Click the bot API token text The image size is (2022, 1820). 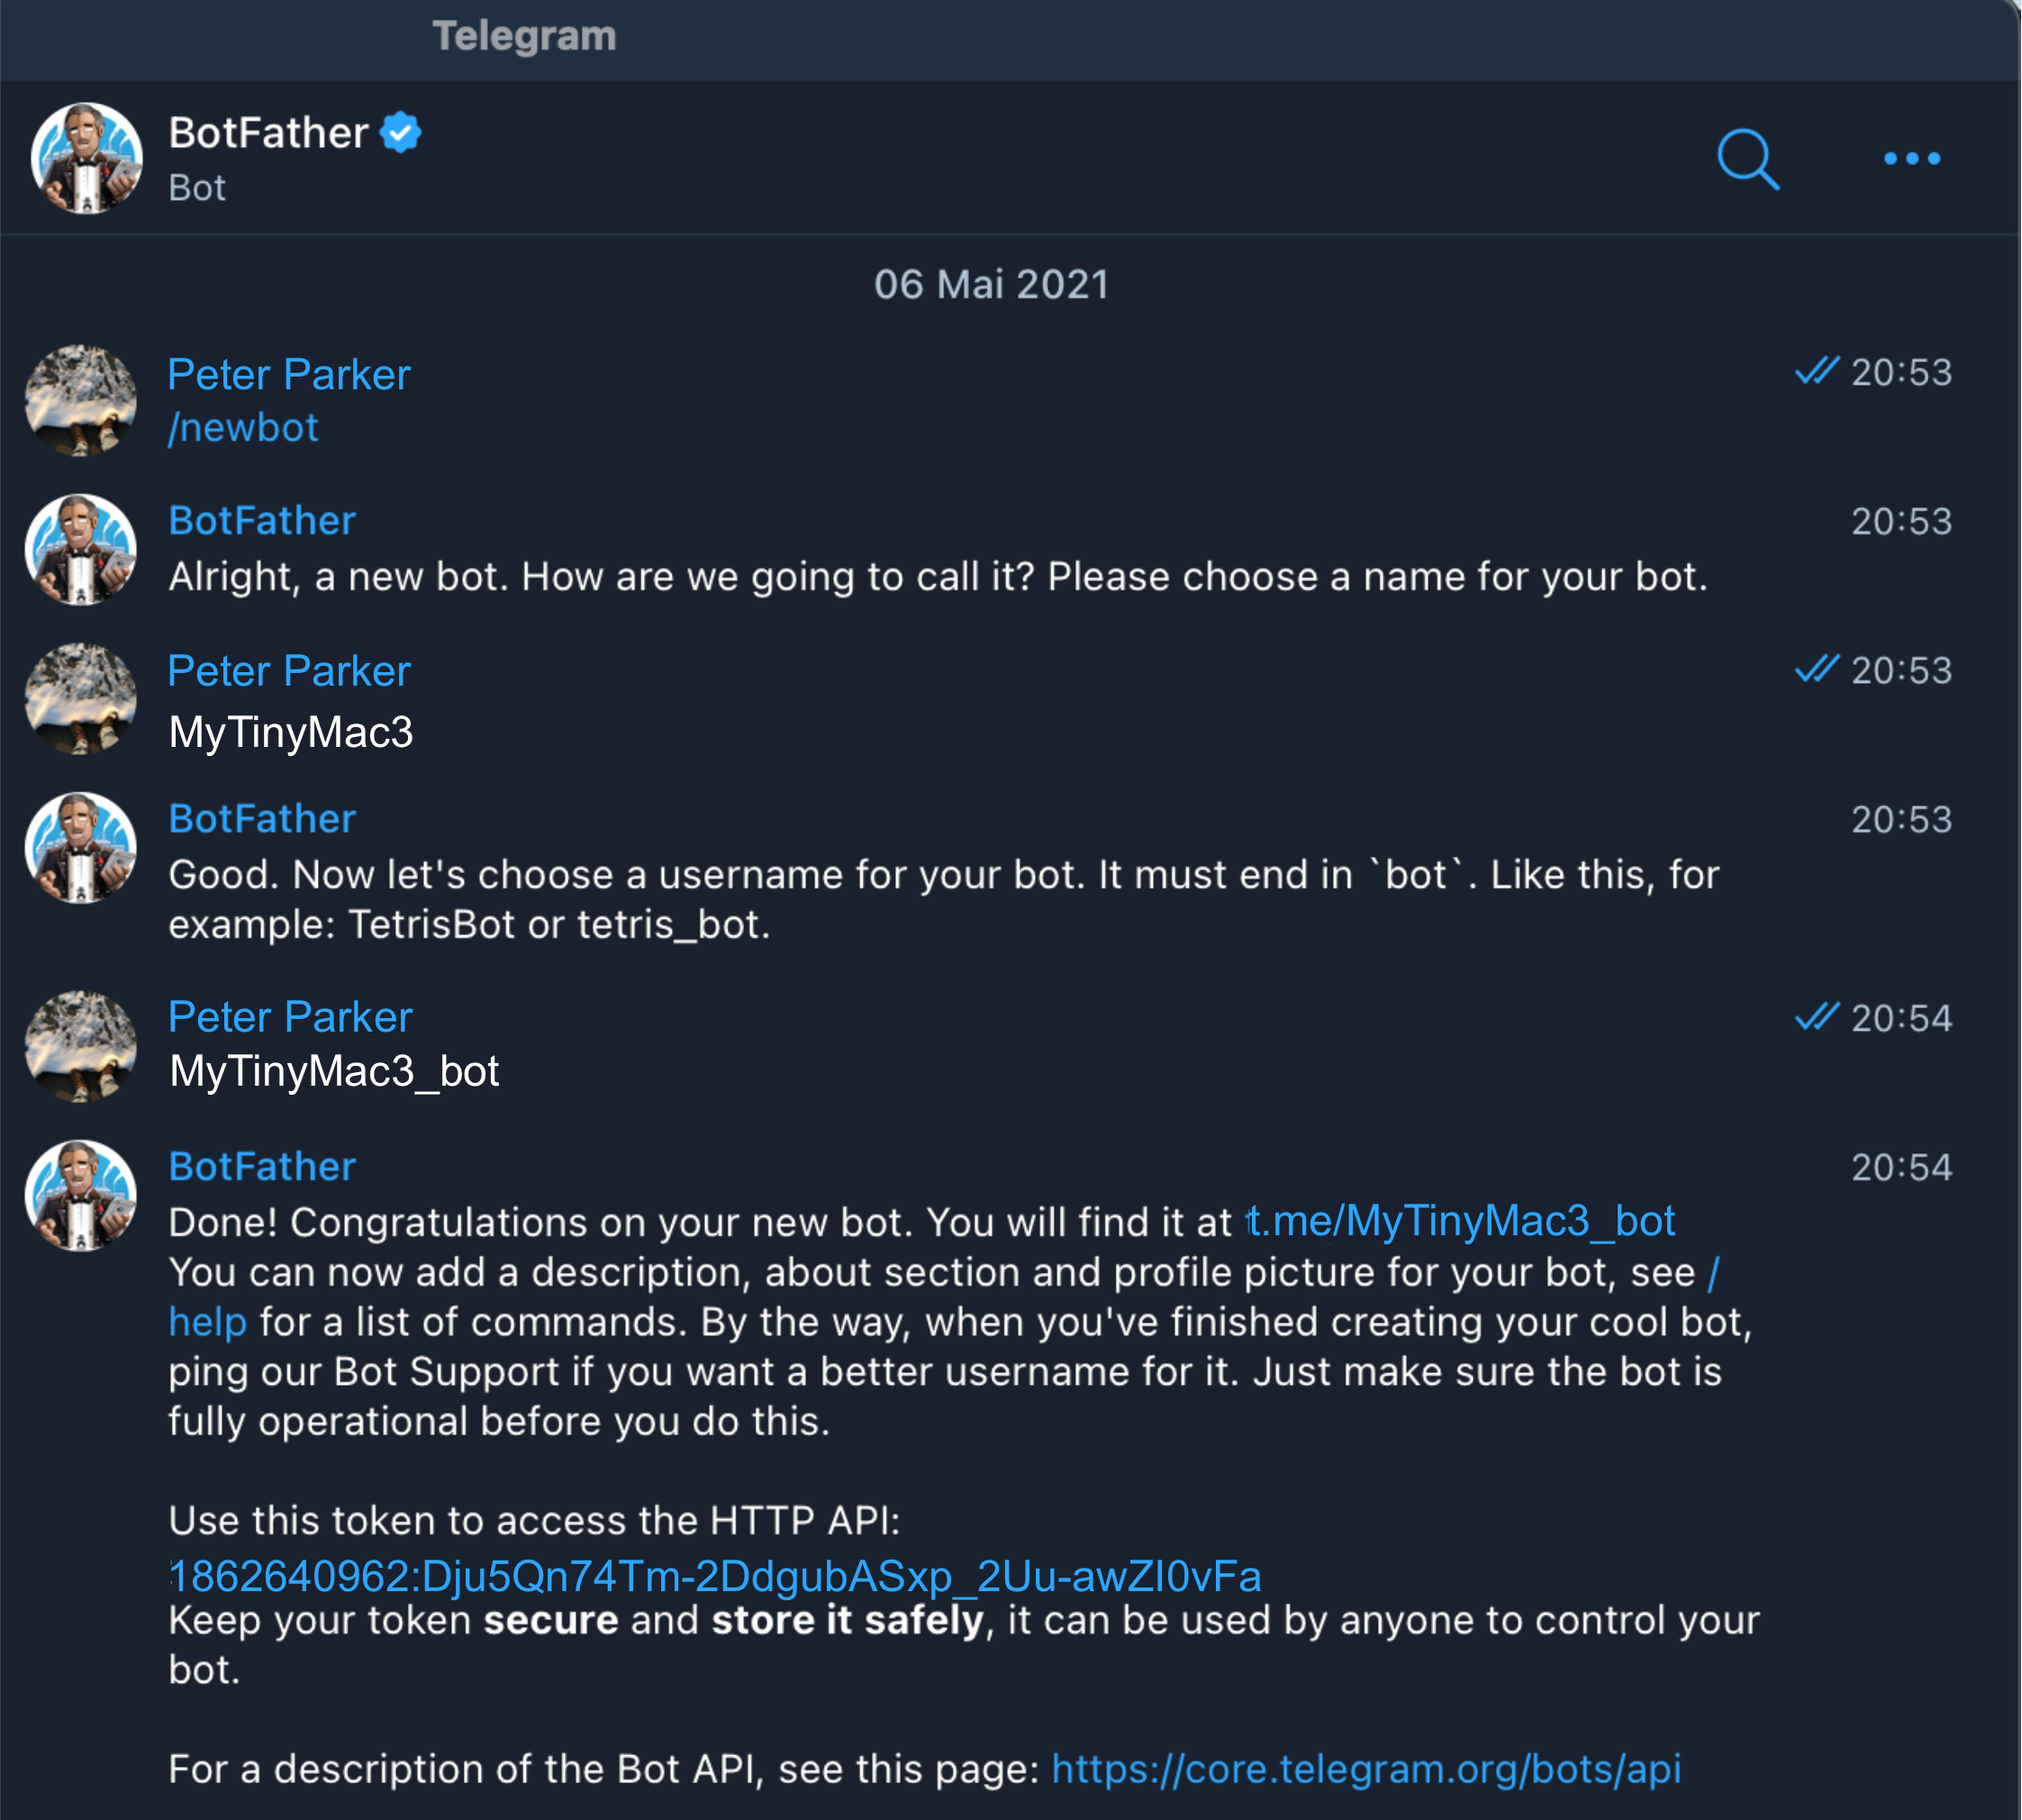point(716,1576)
